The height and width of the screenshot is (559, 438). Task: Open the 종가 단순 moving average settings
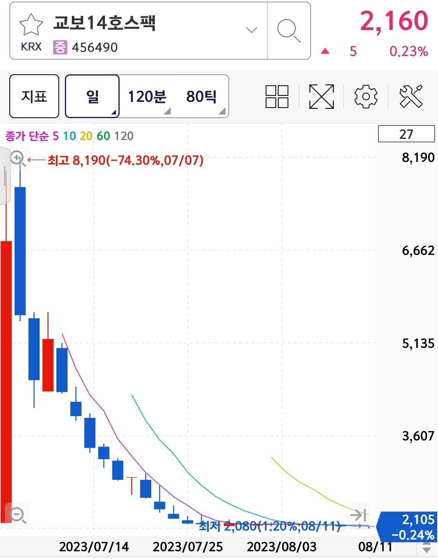27,136
